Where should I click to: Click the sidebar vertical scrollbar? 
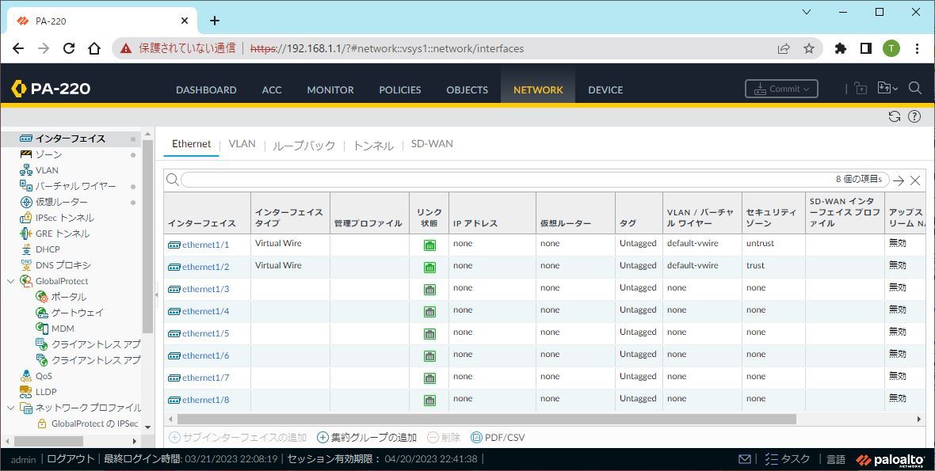(148, 237)
